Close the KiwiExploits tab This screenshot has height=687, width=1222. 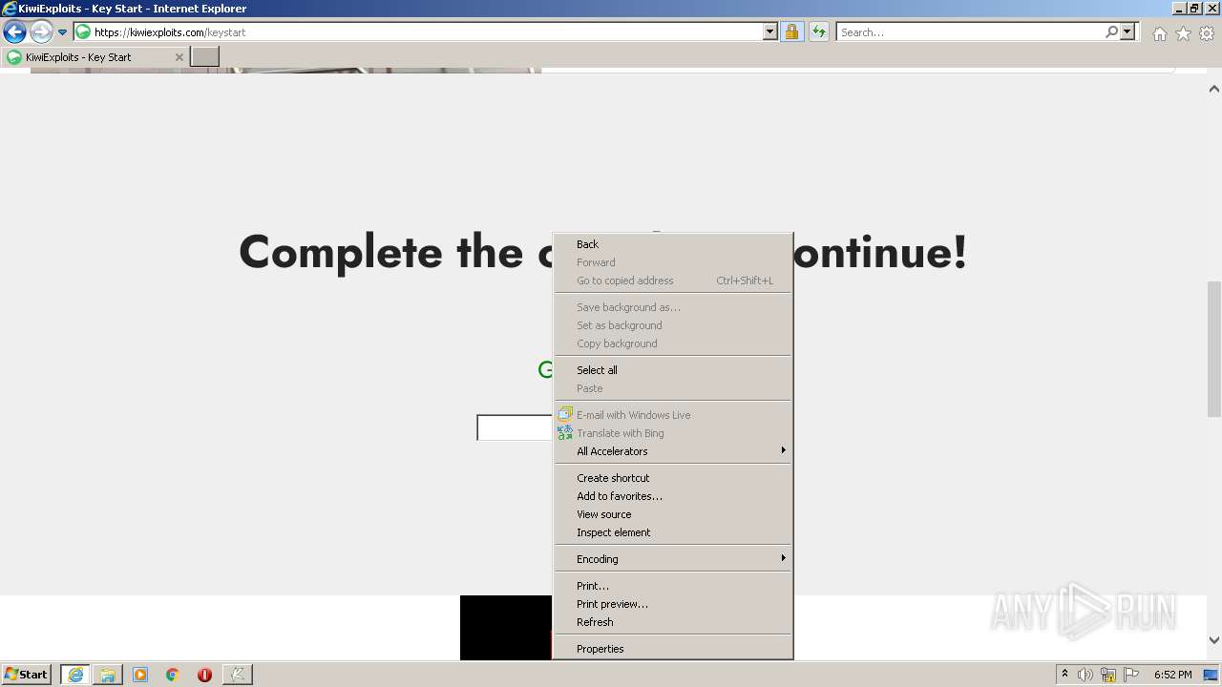coord(179,57)
